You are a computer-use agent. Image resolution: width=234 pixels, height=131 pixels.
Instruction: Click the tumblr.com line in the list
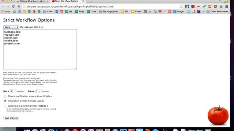tap(11, 41)
